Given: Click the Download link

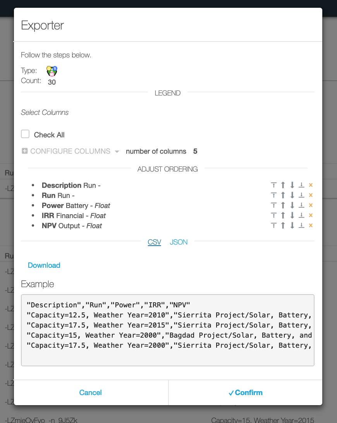Looking at the screenshot, I should click(x=44, y=265).
